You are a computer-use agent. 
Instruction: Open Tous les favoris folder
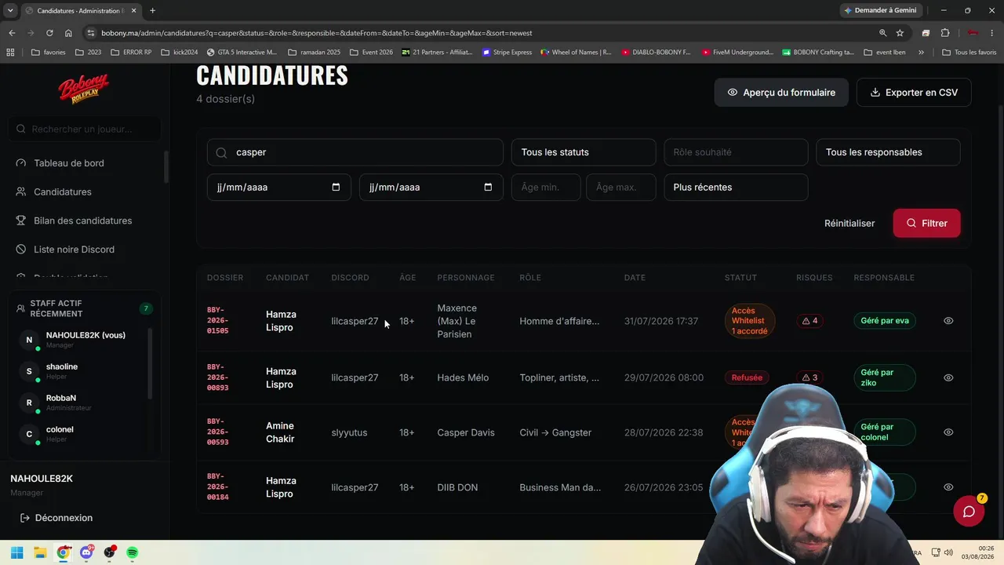click(969, 53)
